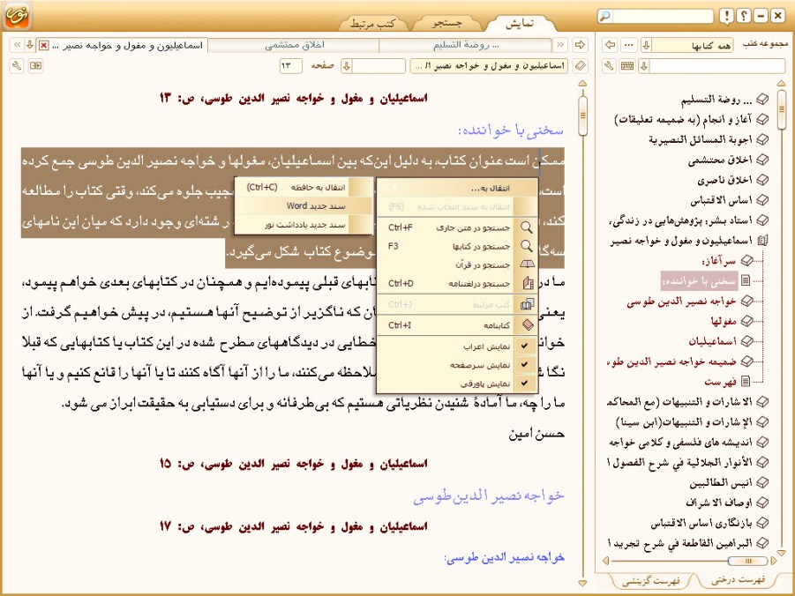Expand the 'انتقال به...' submenu entry
The width and height of the screenshot is (795, 596).
[x=457, y=188]
